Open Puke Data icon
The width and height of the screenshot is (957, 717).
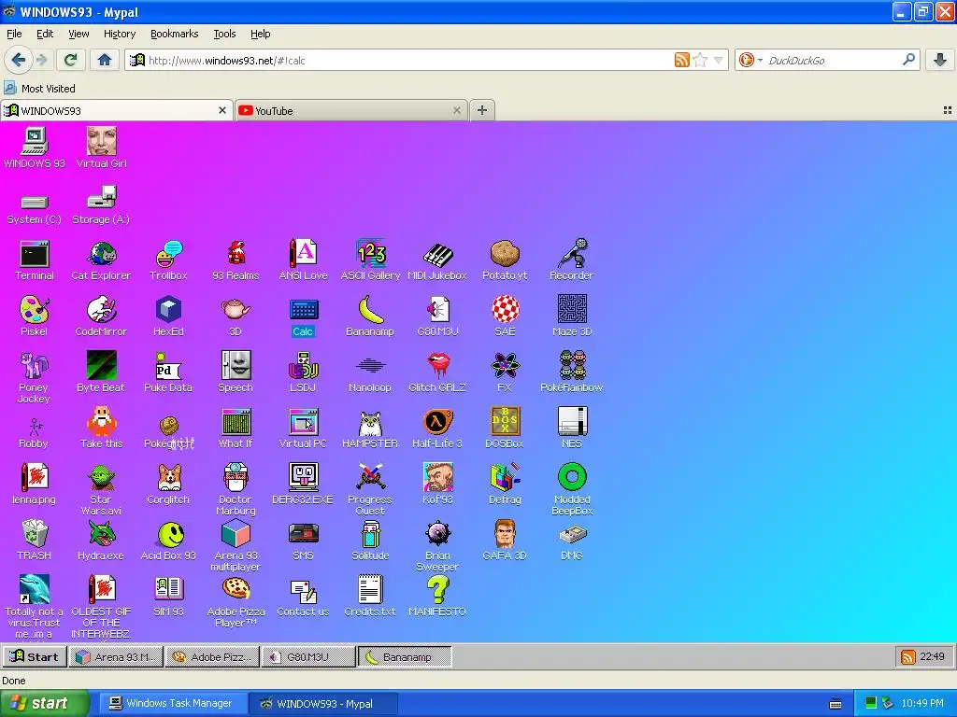(x=168, y=372)
